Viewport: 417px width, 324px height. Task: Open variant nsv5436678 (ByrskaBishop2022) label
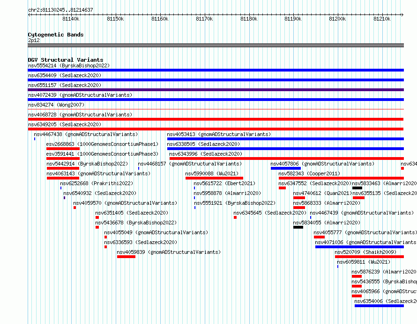tap(136, 223)
